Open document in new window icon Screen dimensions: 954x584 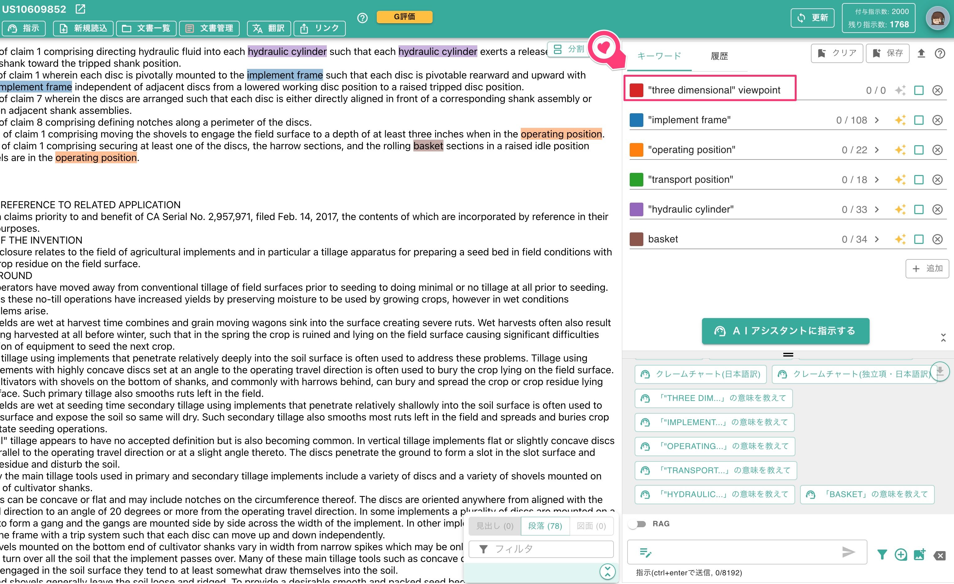[80, 9]
